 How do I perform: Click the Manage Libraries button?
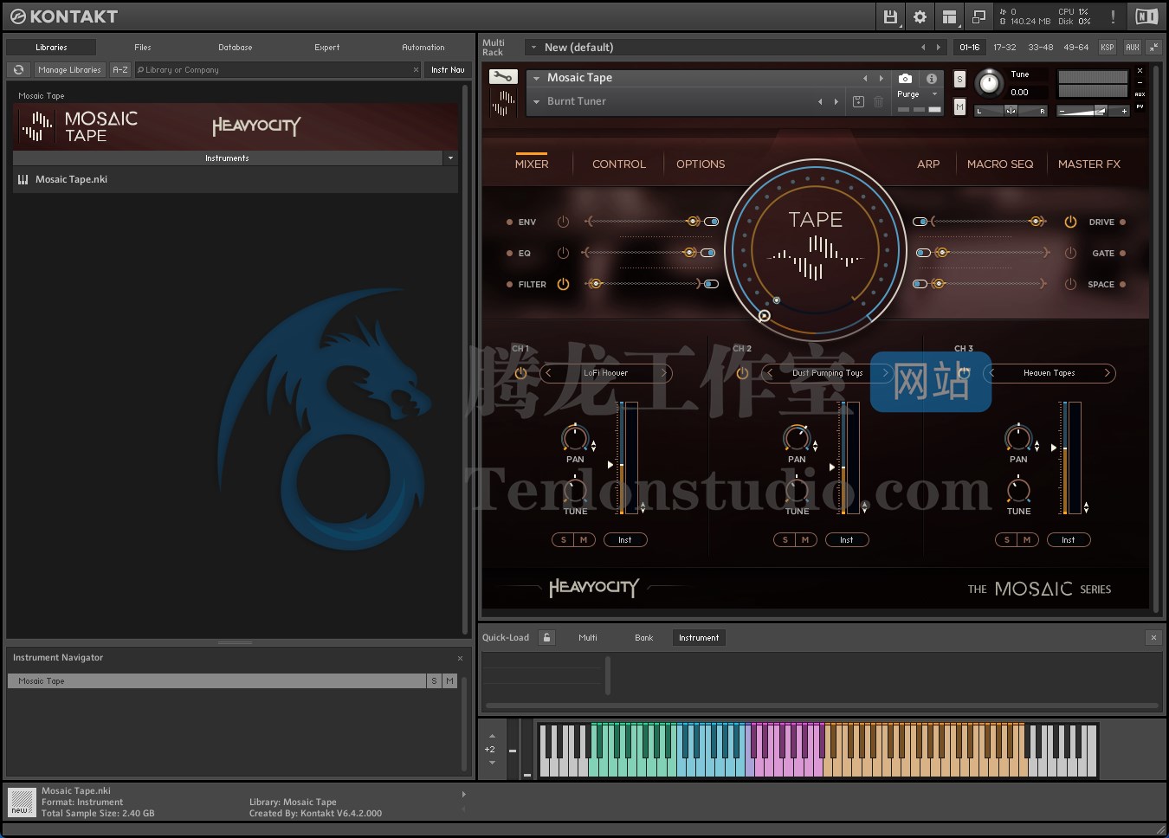click(x=69, y=69)
